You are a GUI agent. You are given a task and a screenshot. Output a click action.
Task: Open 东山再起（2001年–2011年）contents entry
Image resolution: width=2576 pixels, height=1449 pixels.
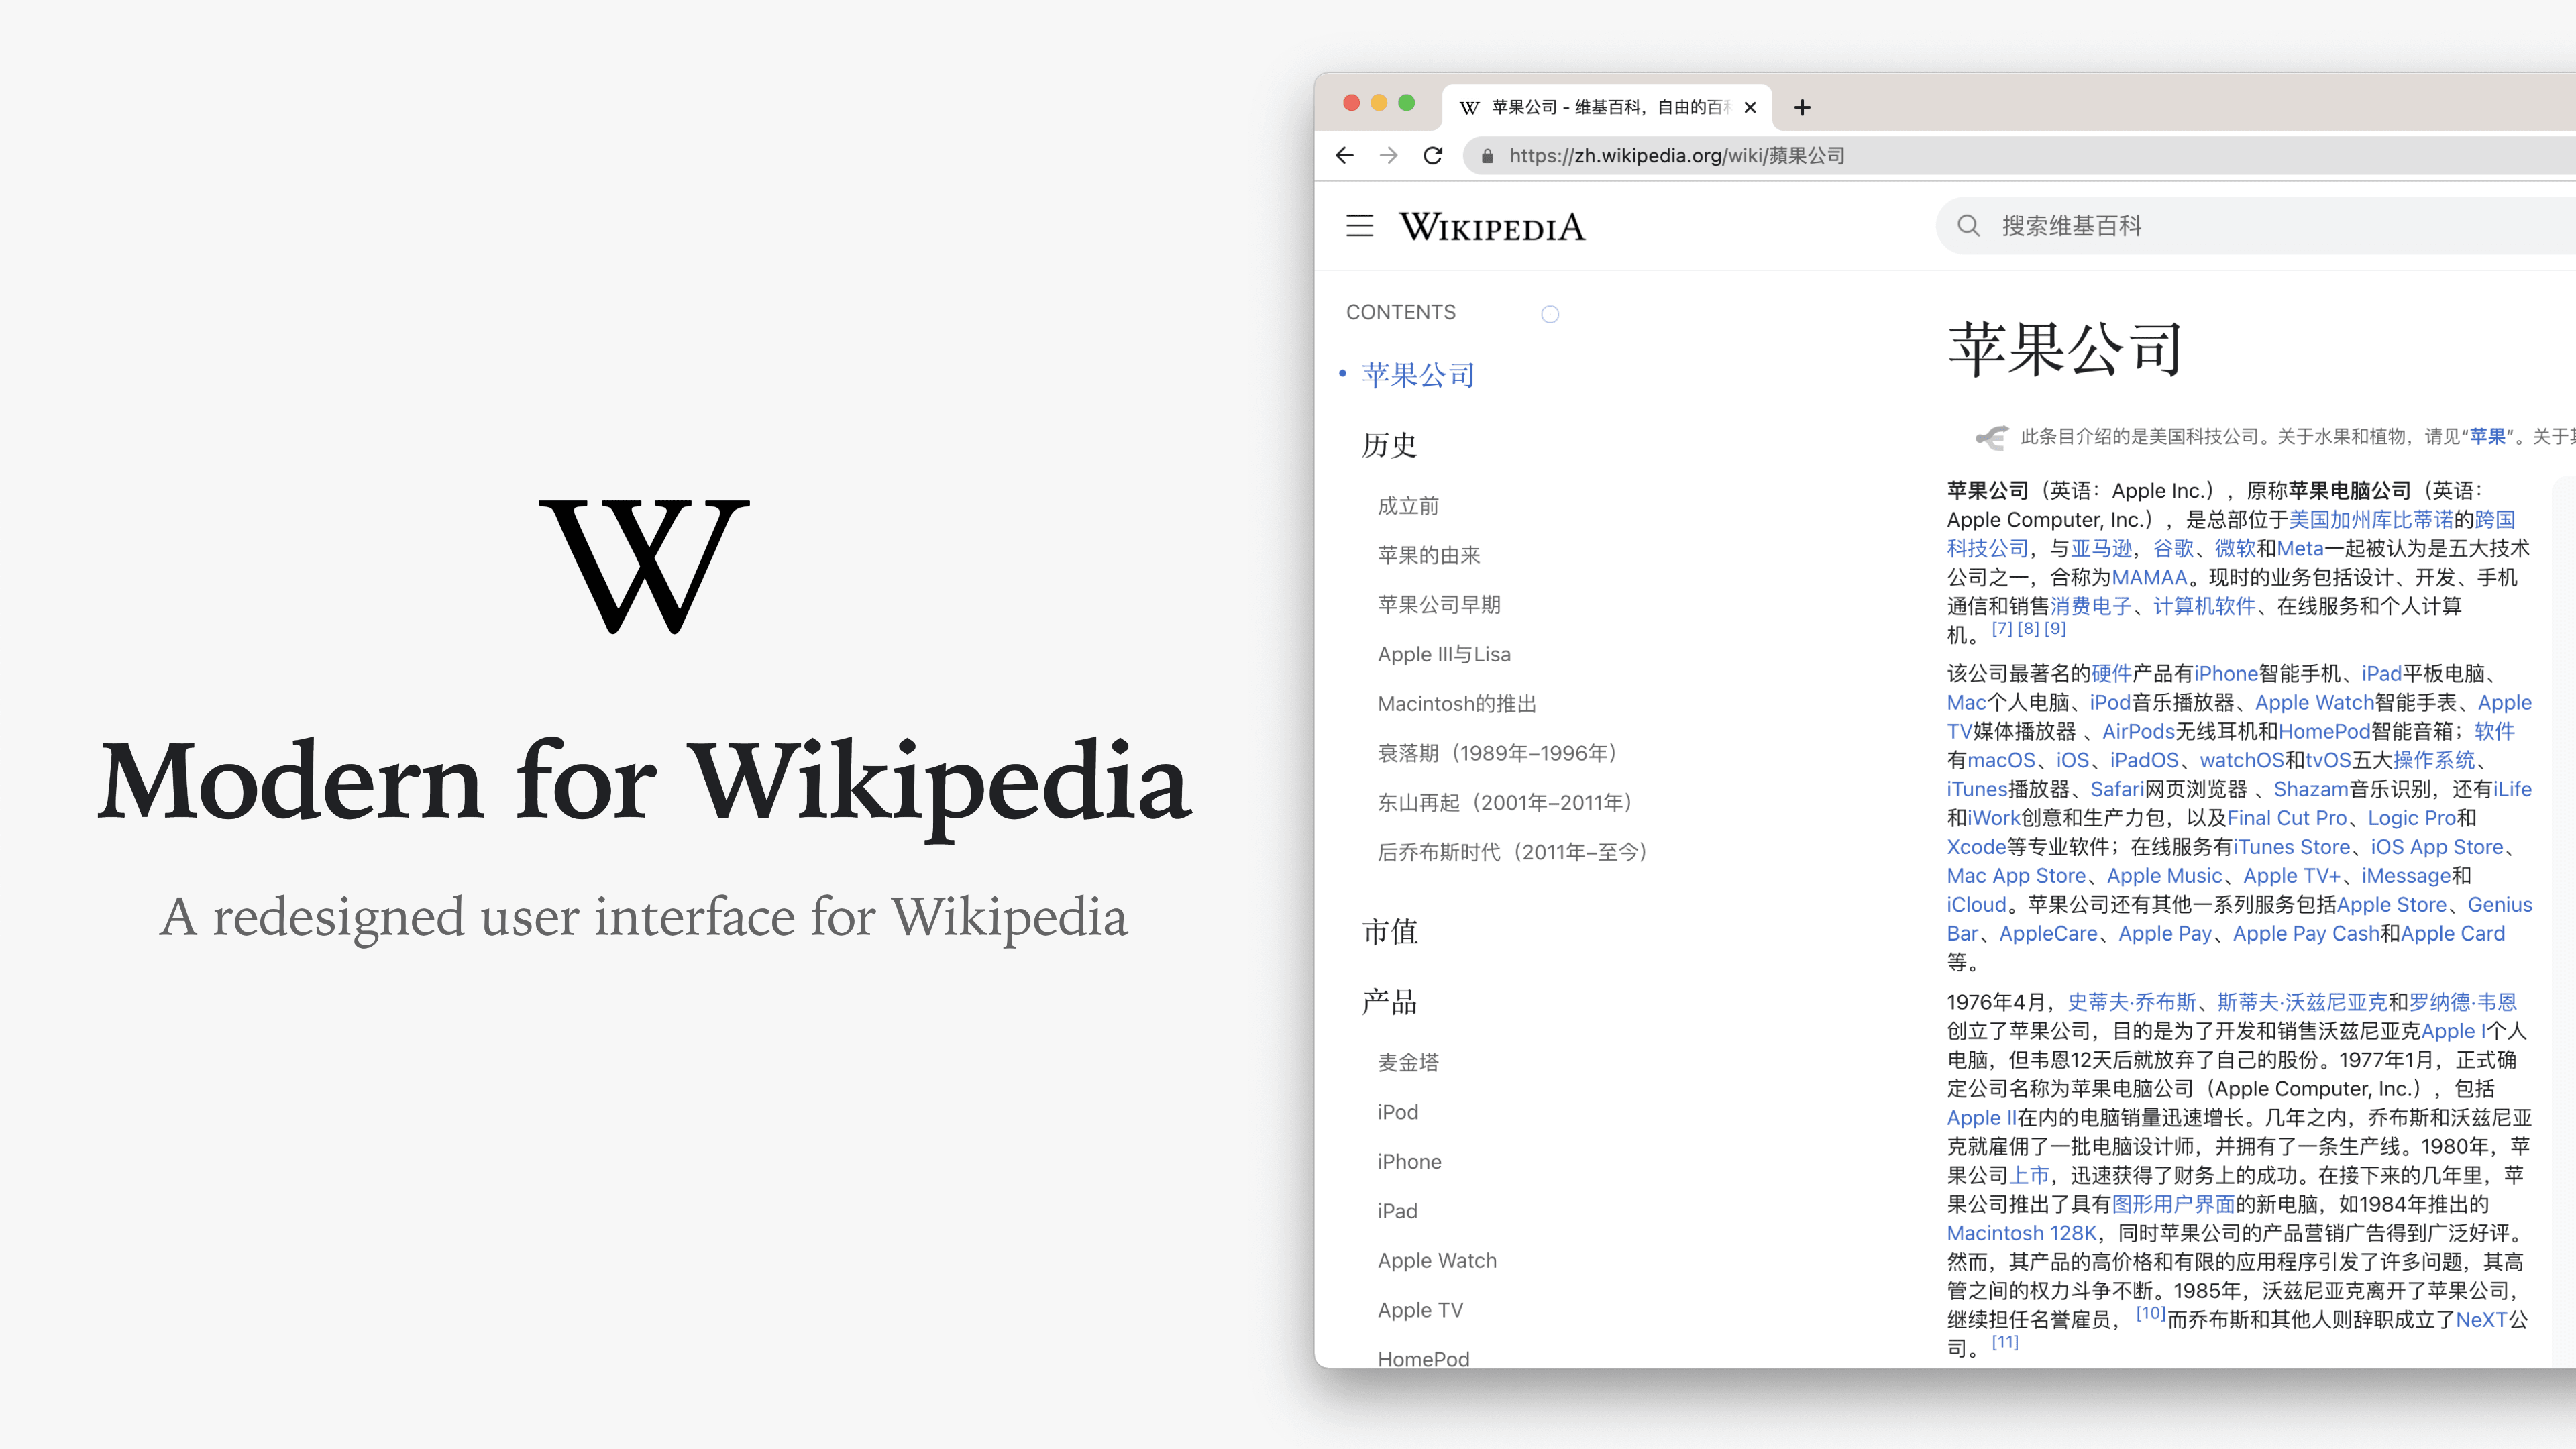click(1506, 803)
